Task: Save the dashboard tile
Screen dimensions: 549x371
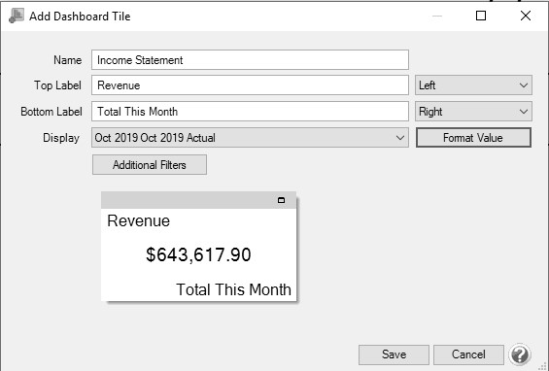Action: (394, 354)
